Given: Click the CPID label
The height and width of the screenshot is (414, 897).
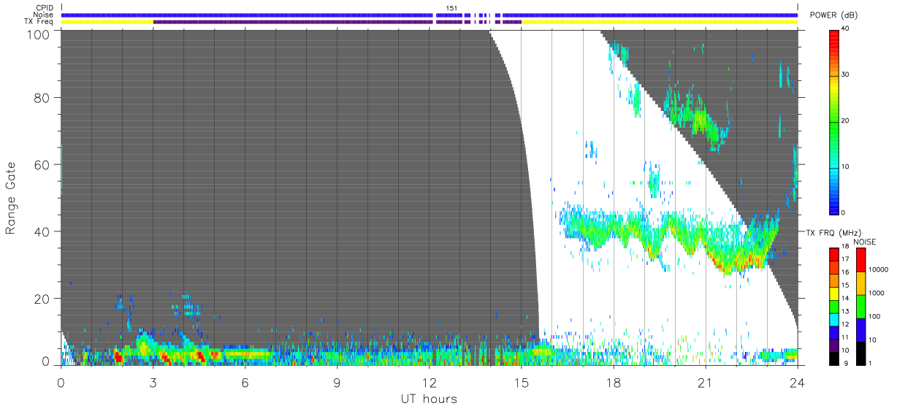Looking at the screenshot, I should [45, 8].
